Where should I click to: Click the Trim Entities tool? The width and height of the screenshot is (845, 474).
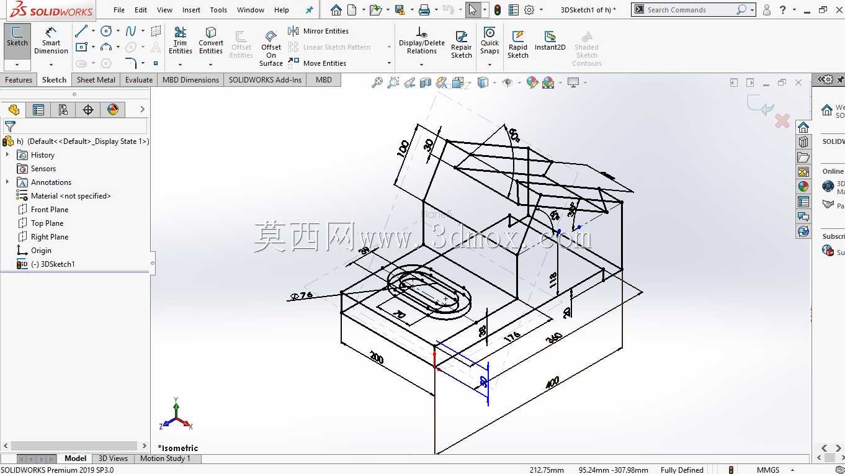(181, 40)
